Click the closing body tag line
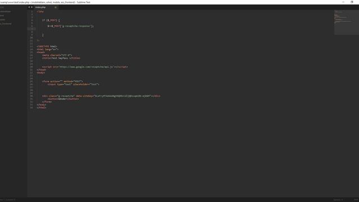 pyautogui.click(x=42, y=105)
